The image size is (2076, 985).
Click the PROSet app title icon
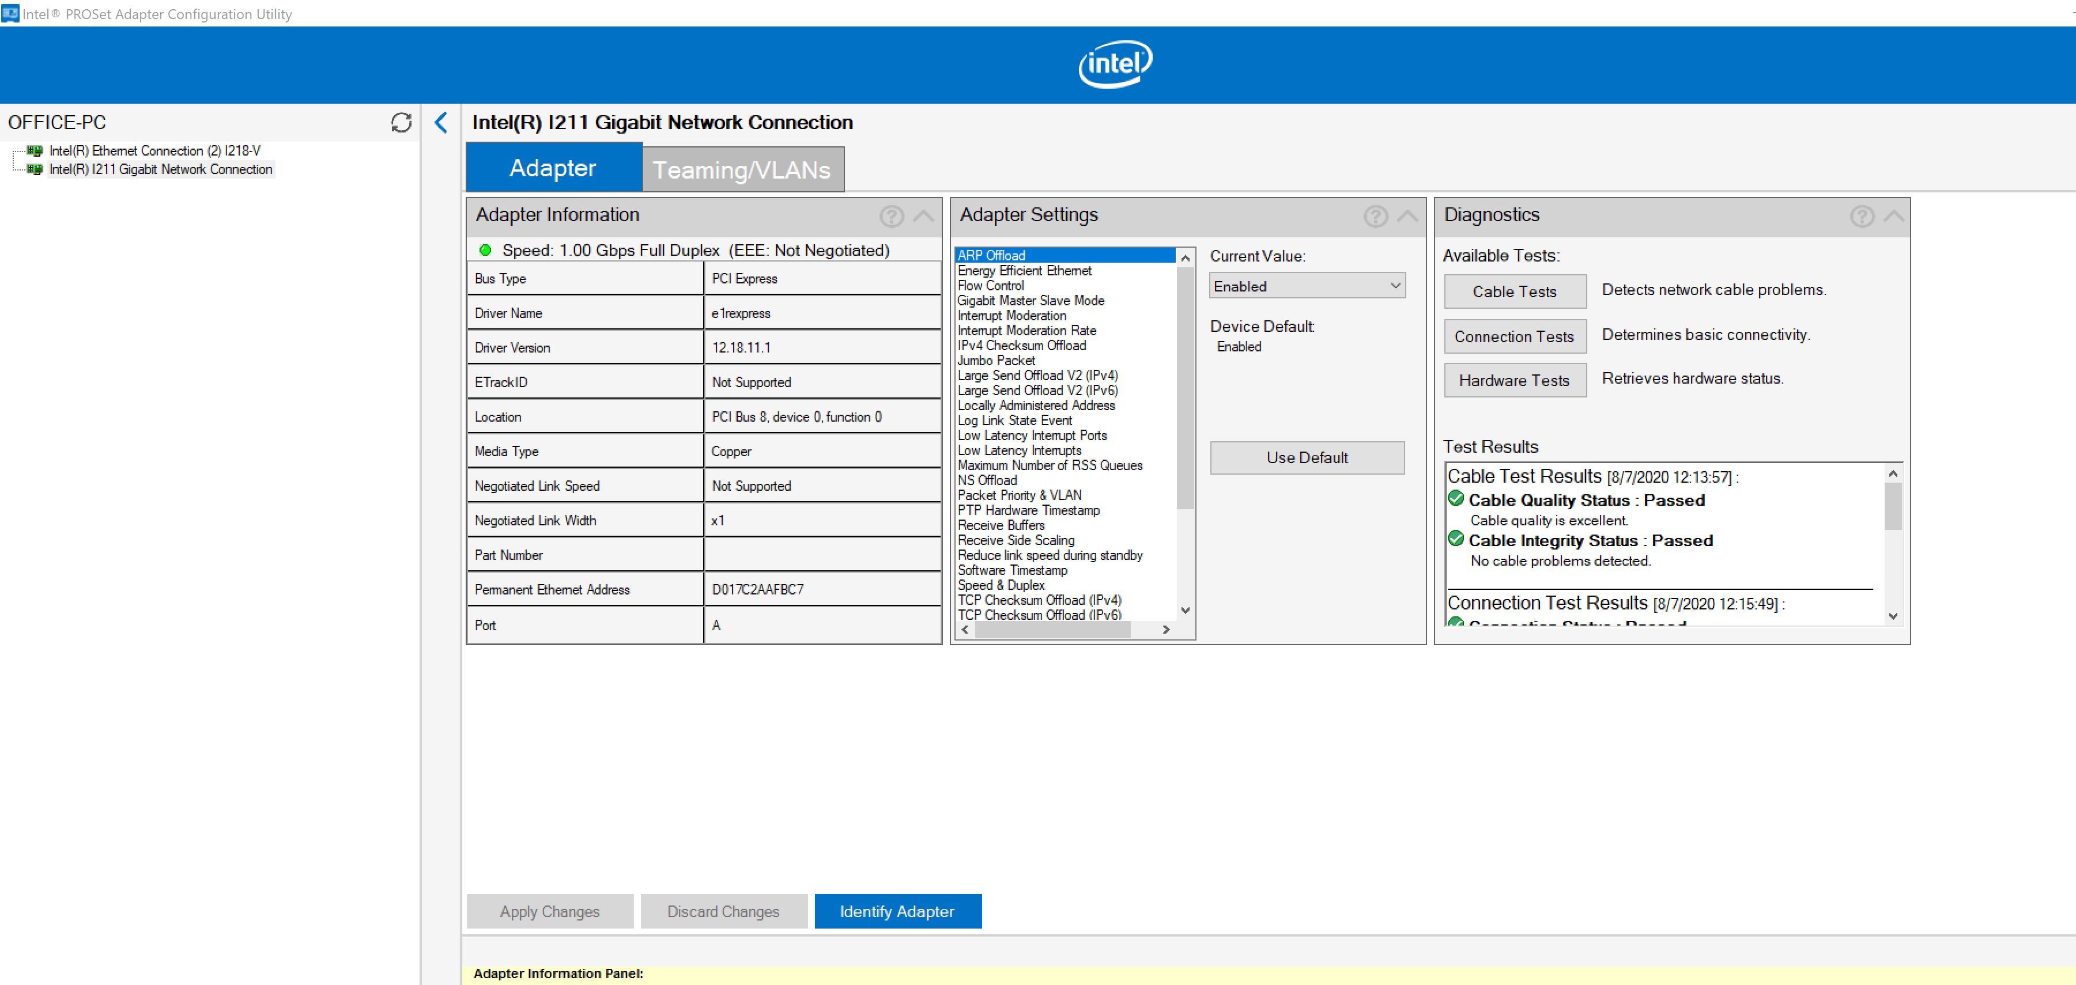pos(10,14)
